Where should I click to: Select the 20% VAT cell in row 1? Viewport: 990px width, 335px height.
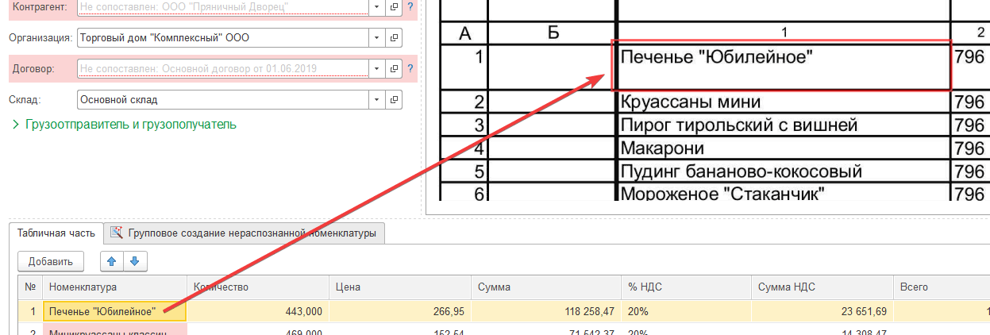(x=686, y=311)
